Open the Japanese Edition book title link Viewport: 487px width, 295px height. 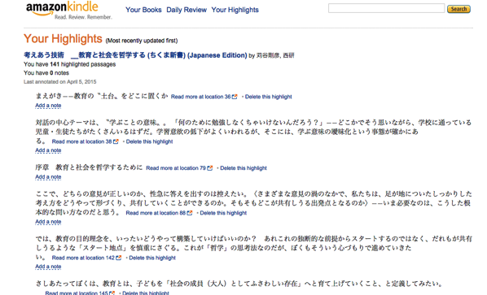click(135, 55)
